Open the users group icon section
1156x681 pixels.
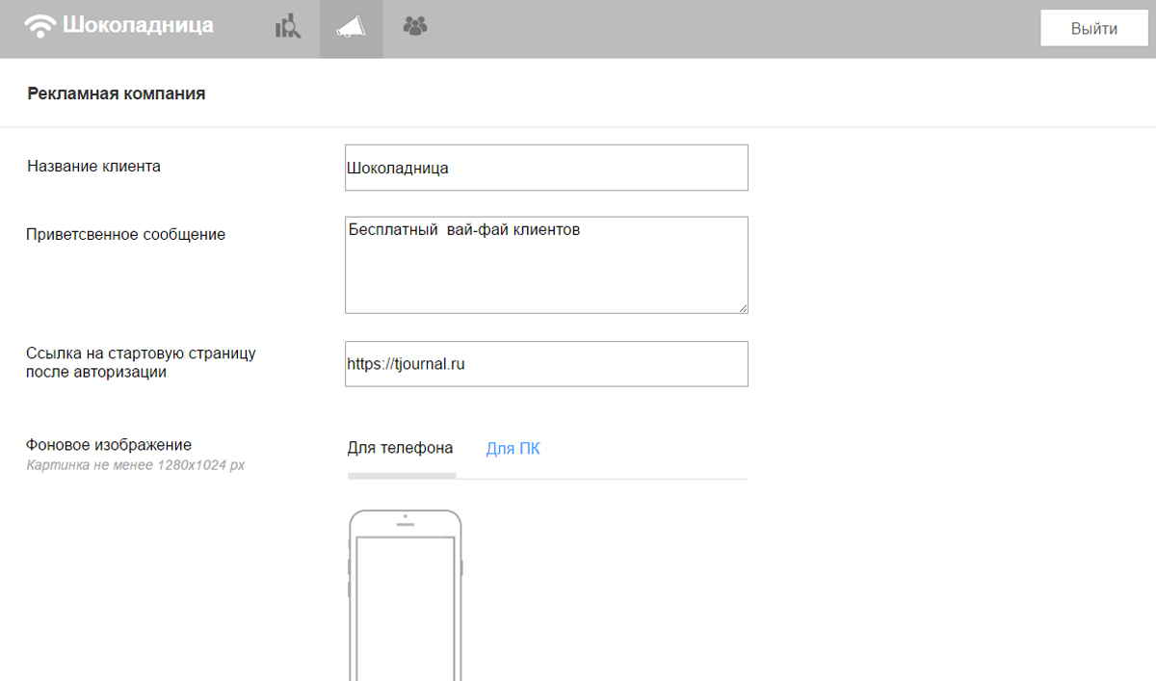tap(415, 26)
